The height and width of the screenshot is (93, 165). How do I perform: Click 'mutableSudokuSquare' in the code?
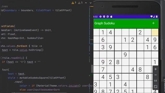[34, 78]
